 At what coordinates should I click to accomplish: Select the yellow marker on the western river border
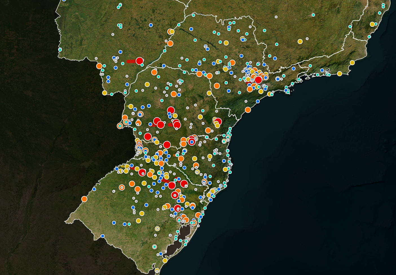point(105,93)
